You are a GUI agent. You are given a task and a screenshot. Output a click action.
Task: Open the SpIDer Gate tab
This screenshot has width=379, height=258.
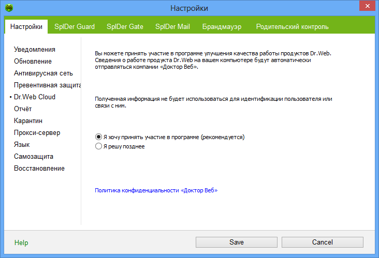[x=125, y=26]
